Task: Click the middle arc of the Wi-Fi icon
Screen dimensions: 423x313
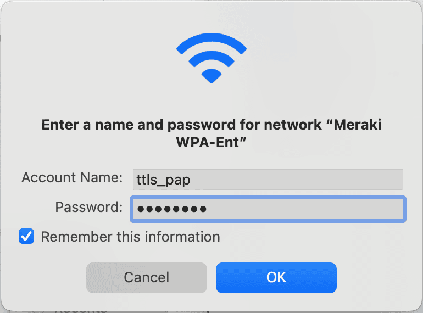Action: (x=211, y=58)
